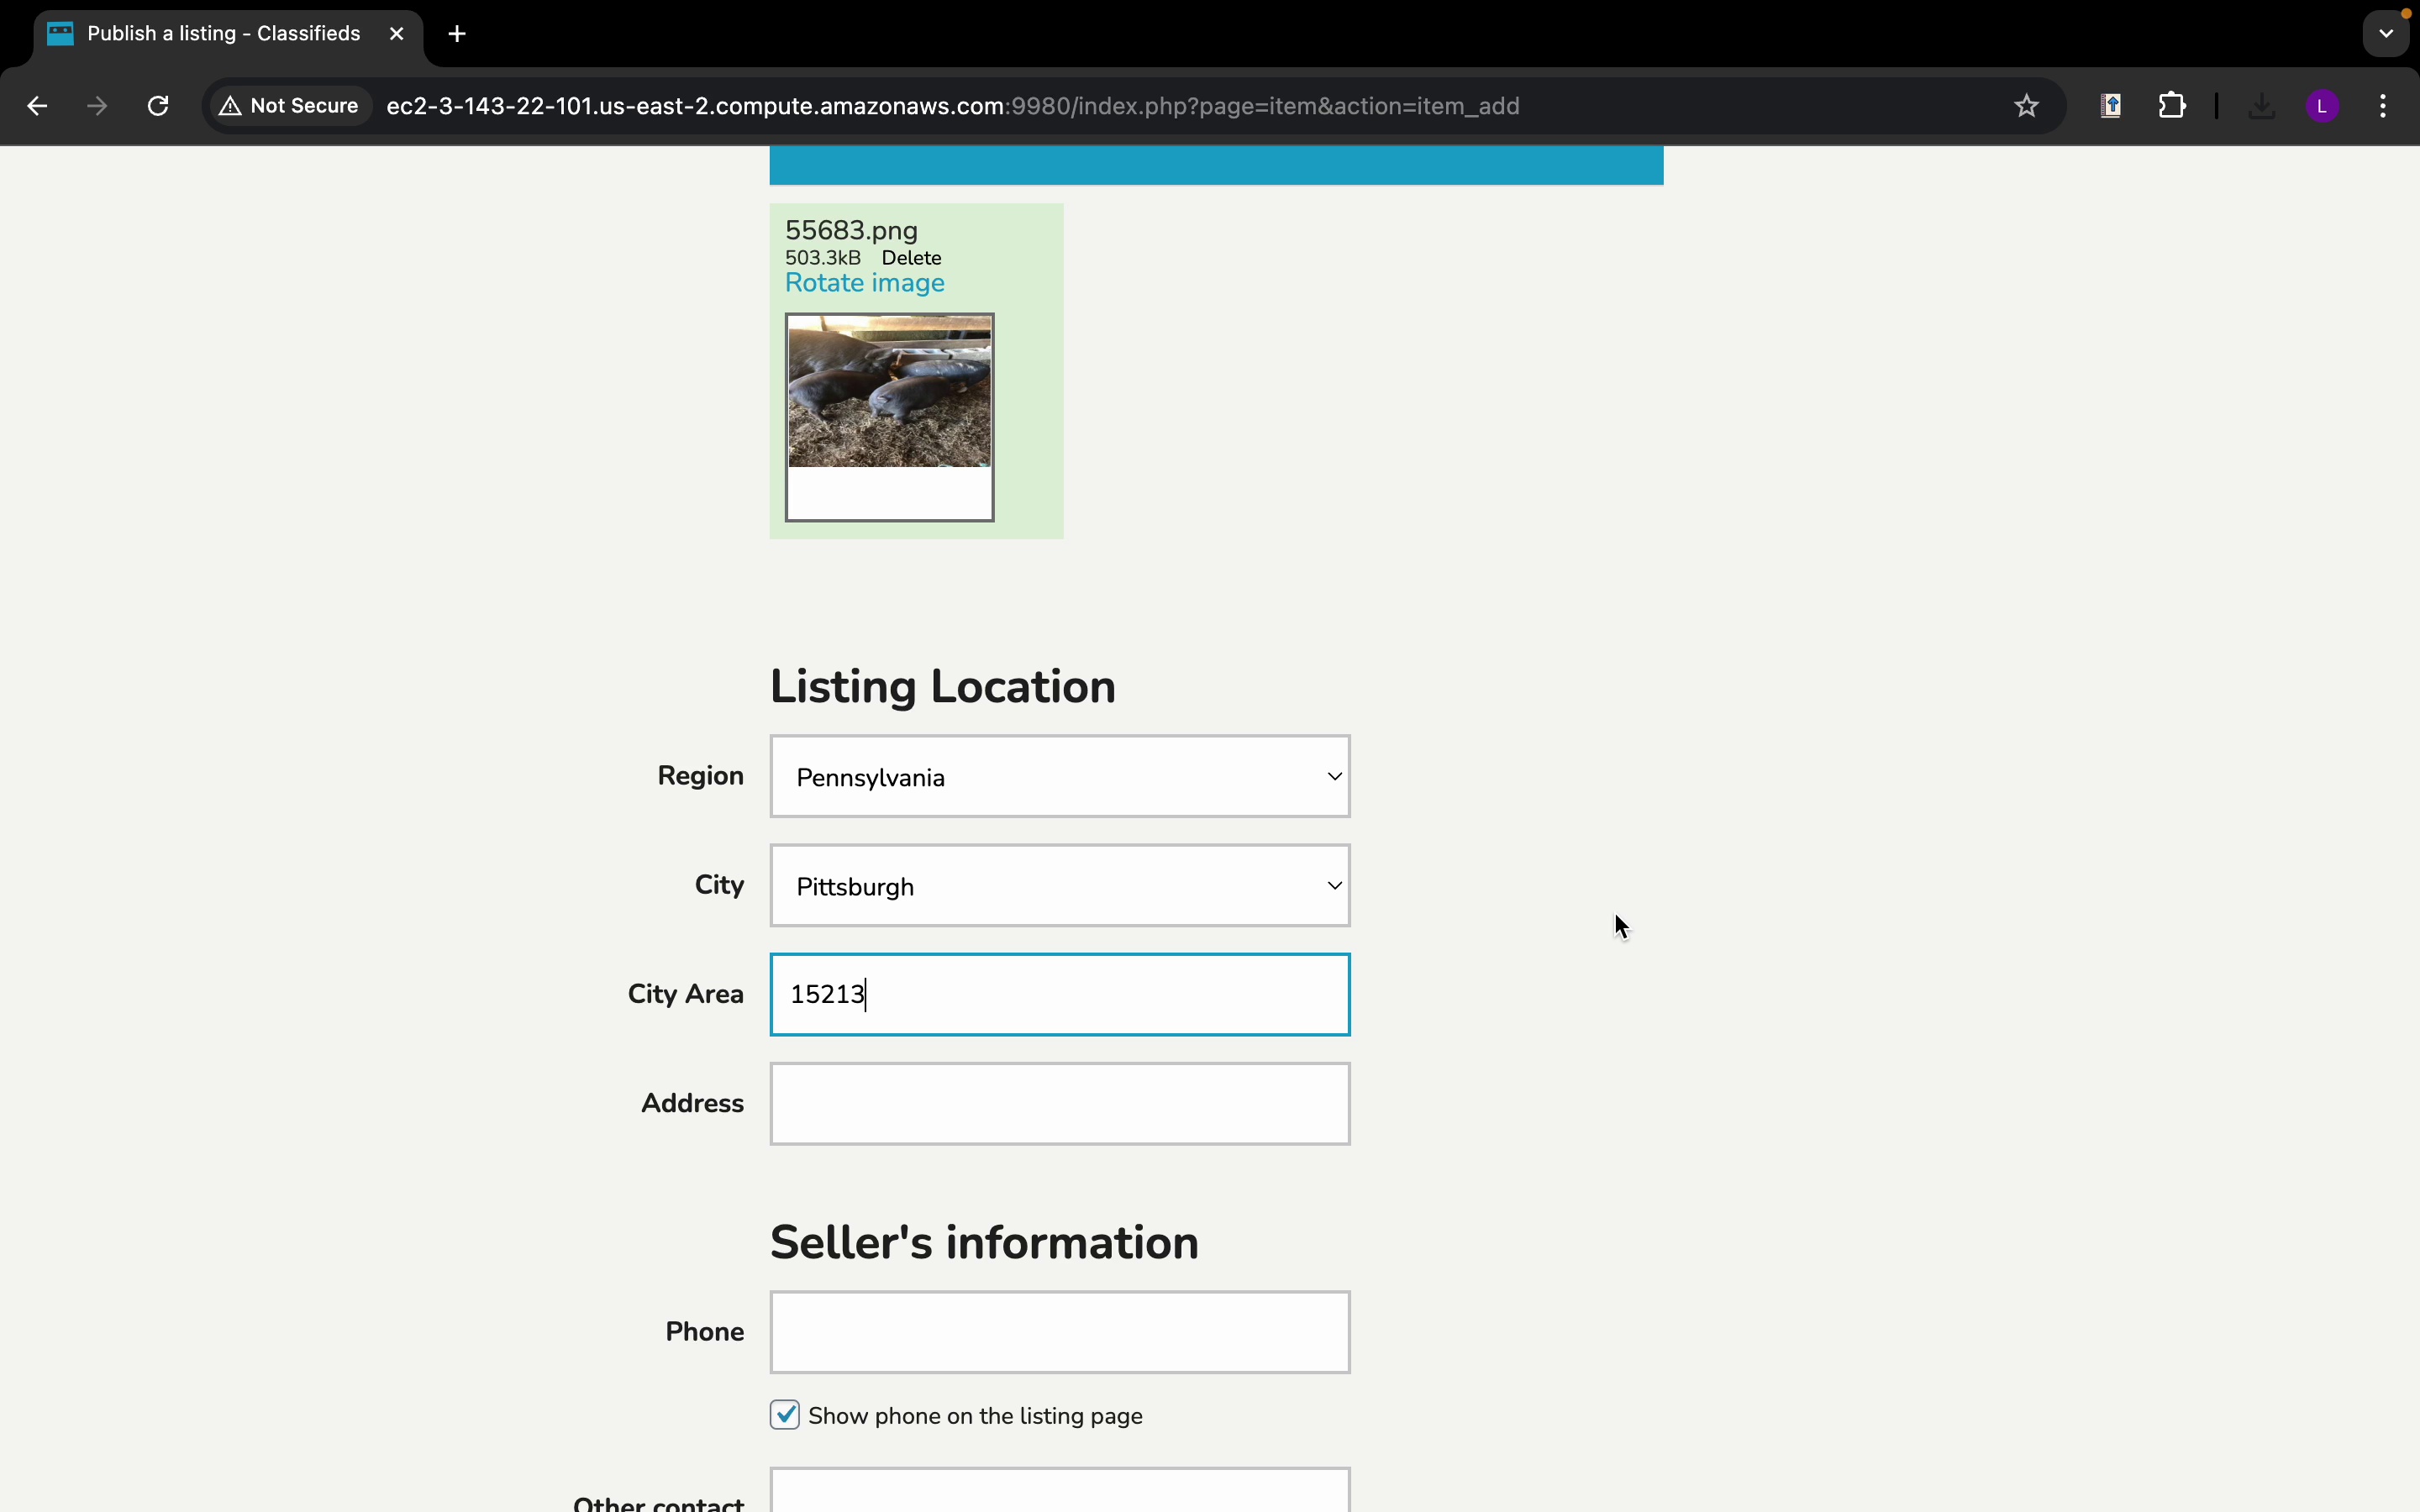2420x1512 pixels.
Task: Toggle Show phone on listing page checkbox
Action: pyautogui.click(x=785, y=1415)
